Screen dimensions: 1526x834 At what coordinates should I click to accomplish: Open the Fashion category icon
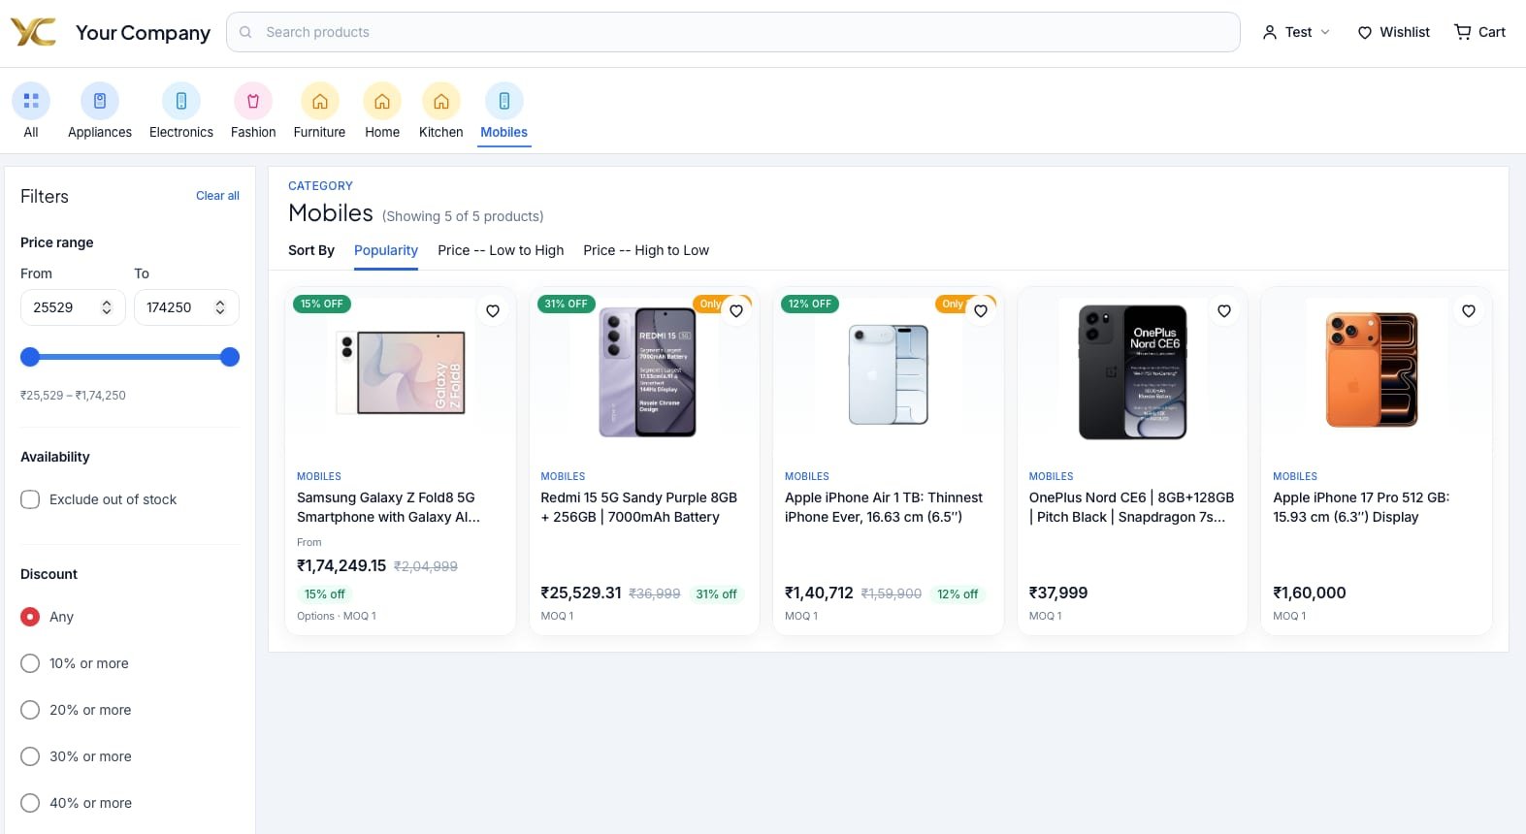(x=253, y=101)
